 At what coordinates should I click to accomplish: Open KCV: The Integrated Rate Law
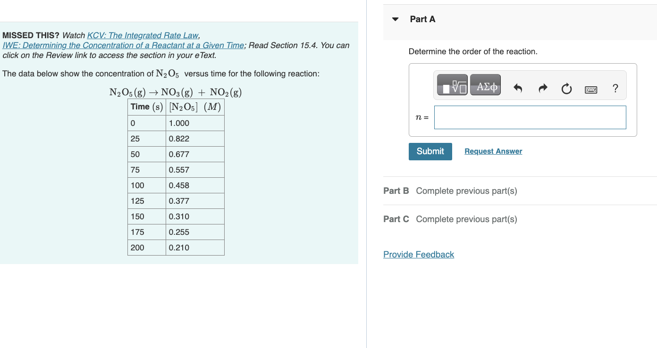[x=143, y=35]
